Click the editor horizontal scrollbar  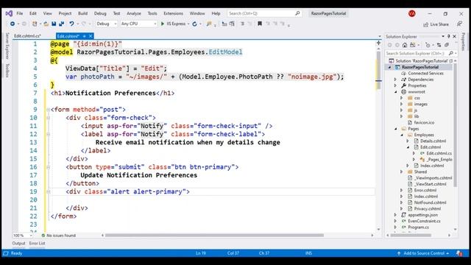pos(214,236)
